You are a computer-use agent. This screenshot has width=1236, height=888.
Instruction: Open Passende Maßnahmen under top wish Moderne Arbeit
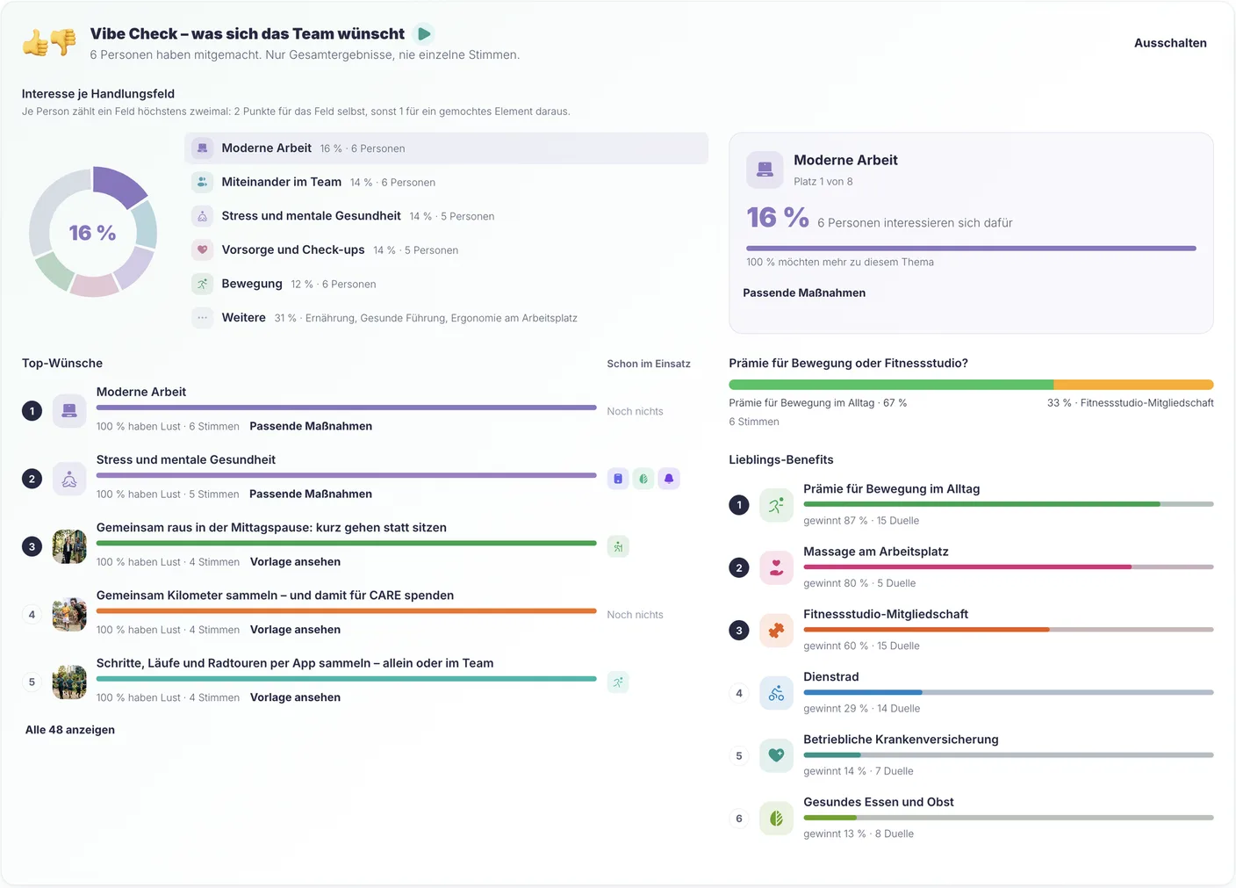(311, 426)
